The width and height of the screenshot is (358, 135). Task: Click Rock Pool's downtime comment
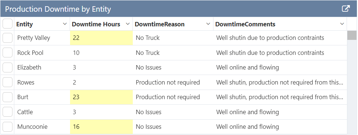click(x=280, y=53)
